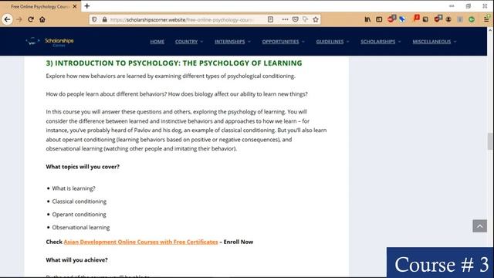Expand the GUIDELINES dropdown menu

pyautogui.click(x=333, y=42)
